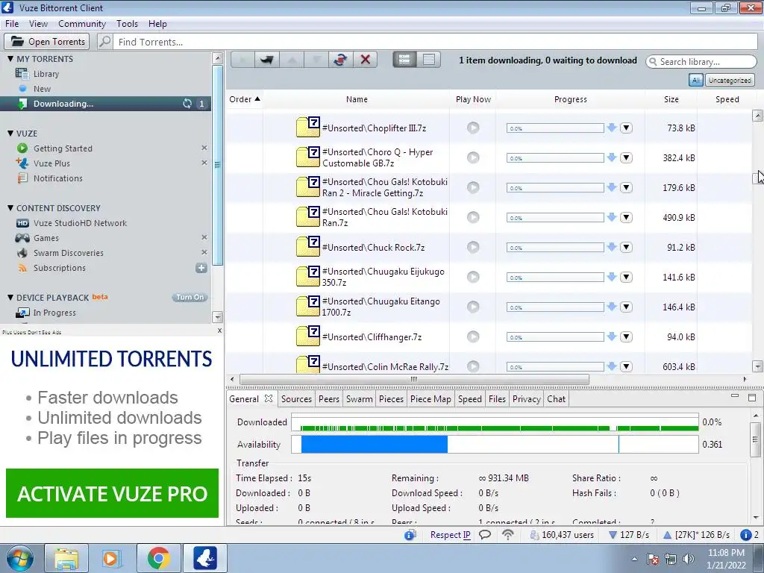Switch to the simple list view
The width and height of the screenshot is (764, 573).
pos(429,60)
